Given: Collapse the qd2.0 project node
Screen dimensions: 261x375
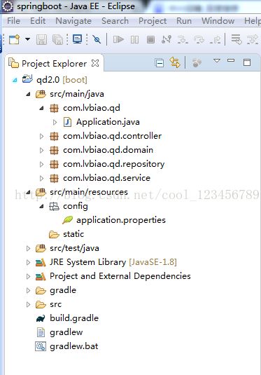Looking at the screenshot, I should tap(15, 80).
